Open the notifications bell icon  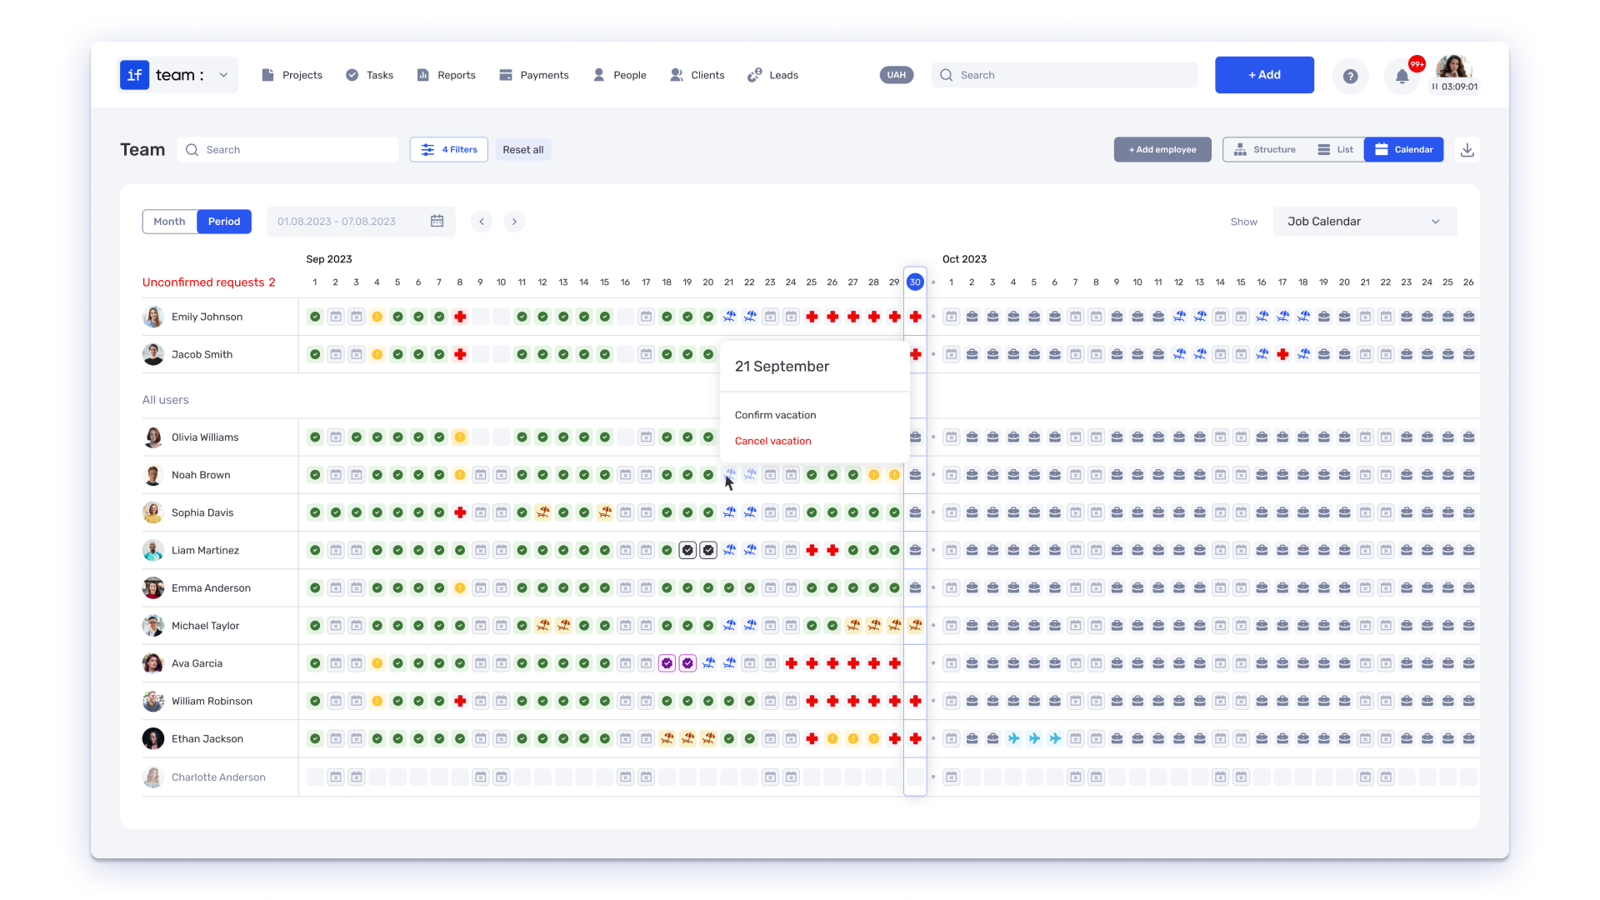(x=1402, y=77)
